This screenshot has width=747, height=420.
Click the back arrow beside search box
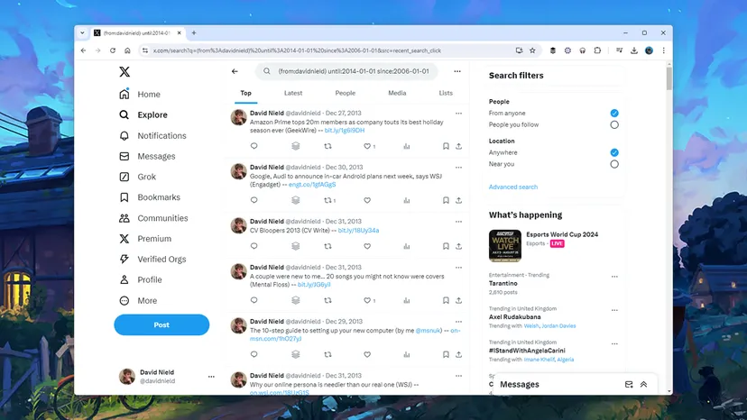click(x=235, y=71)
